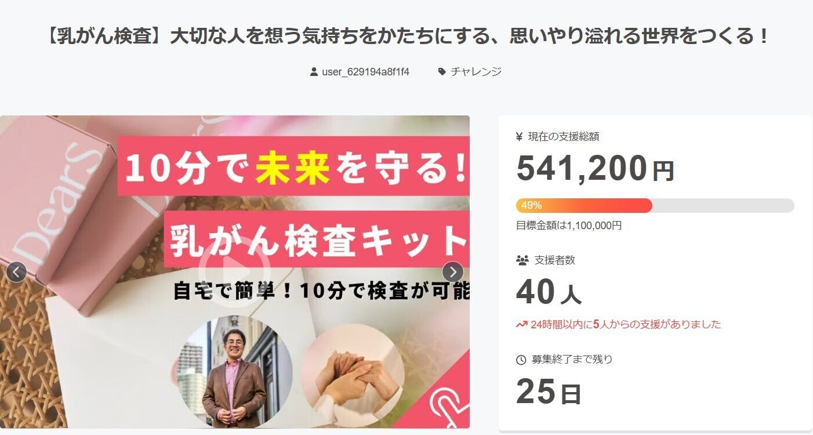Click the supporters group icon
Image resolution: width=813 pixels, height=435 pixels.
point(522,260)
